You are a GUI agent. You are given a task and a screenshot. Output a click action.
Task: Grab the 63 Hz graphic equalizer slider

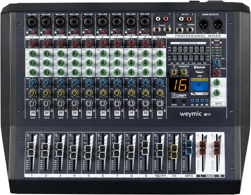pyautogui.click(x=172, y=53)
